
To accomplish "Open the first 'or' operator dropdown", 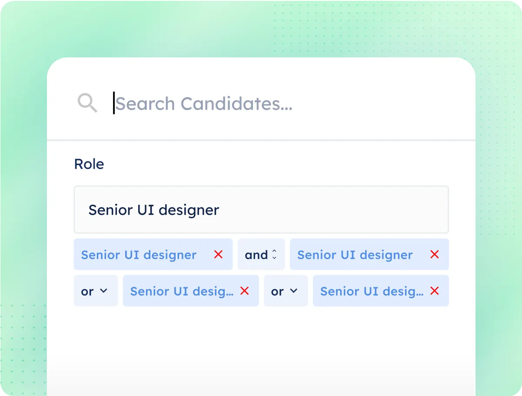I will tap(96, 291).
